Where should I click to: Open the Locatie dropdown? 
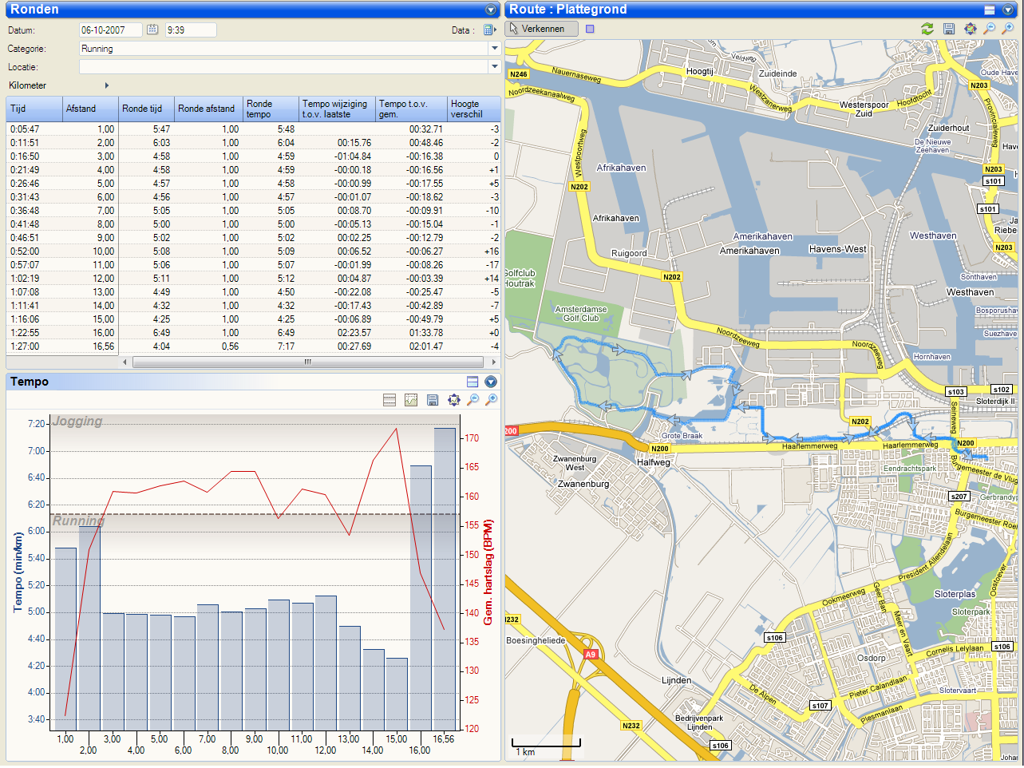[494, 67]
